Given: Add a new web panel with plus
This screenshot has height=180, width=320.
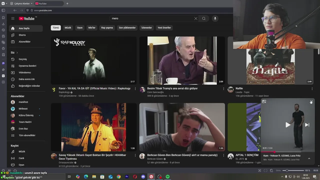Looking at the screenshot, I should pyautogui.click(x=3, y=82).
